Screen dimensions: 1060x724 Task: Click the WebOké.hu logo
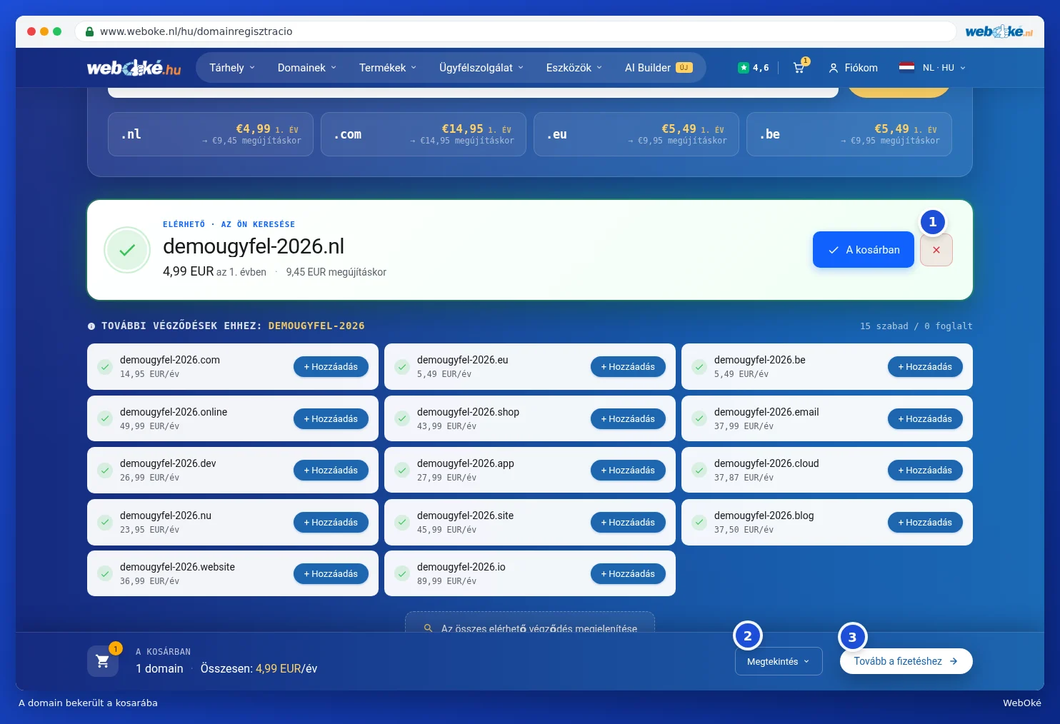point(134,68)
